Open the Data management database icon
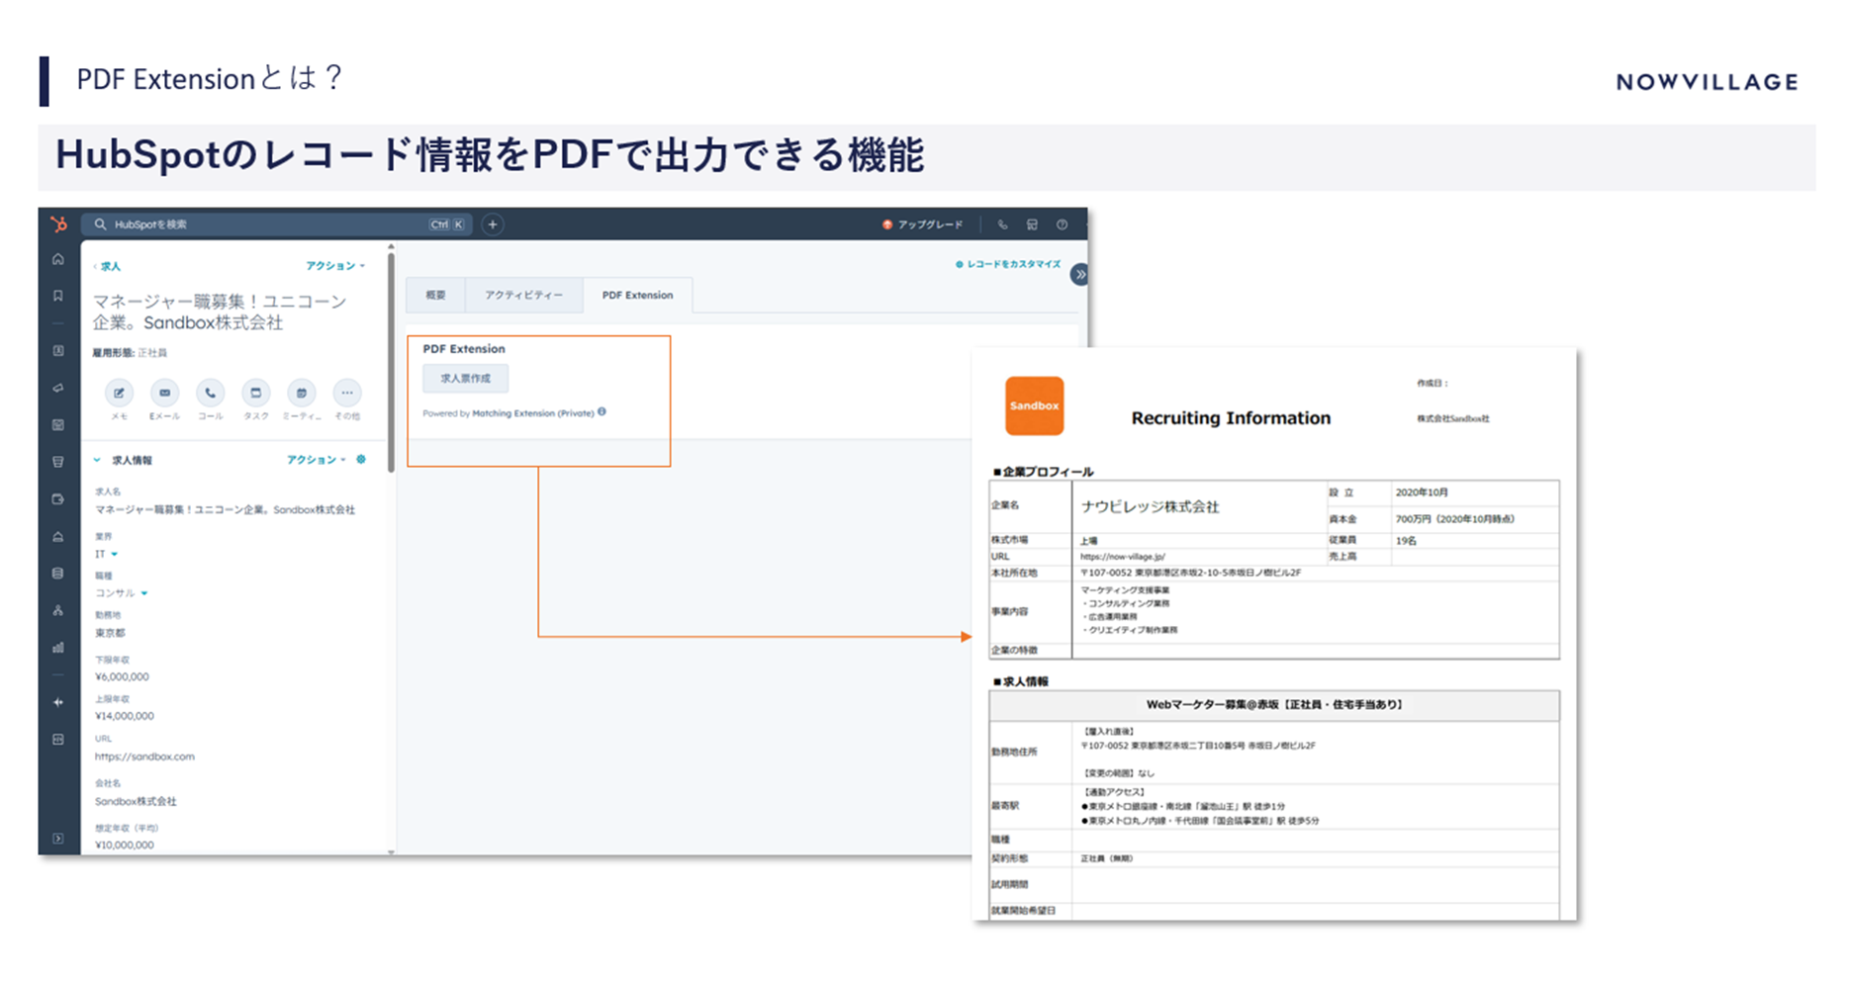Image resolution: width=1851 pixels, height=982 pixels. coord(58,574)
